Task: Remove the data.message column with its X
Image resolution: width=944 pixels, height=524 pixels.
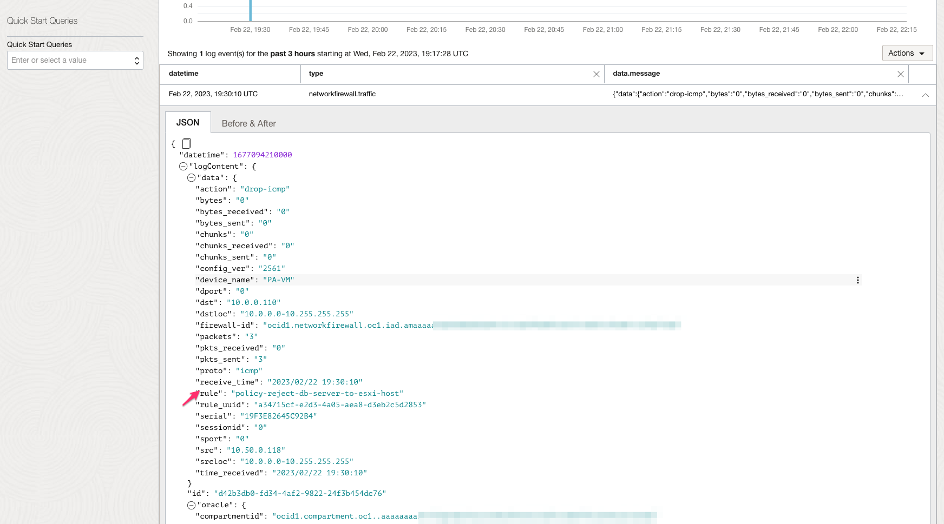Action: click(901, 74)
